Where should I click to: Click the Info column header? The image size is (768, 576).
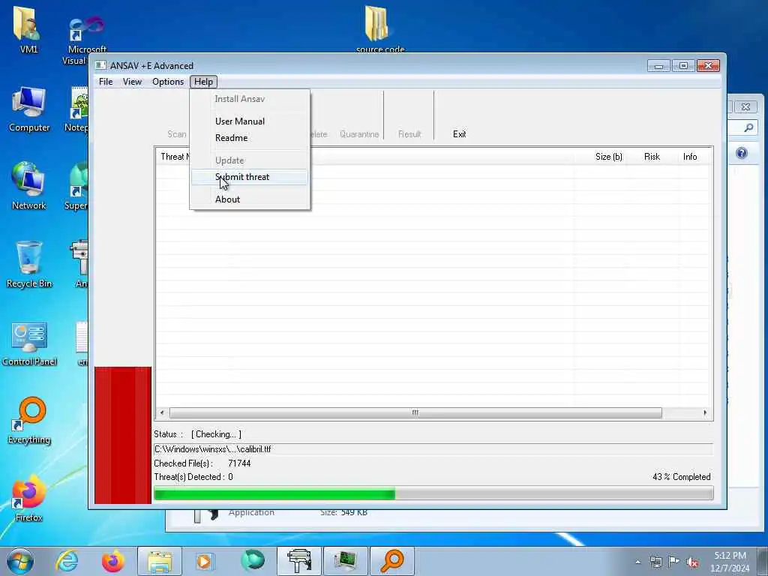[x=690, y=157]
